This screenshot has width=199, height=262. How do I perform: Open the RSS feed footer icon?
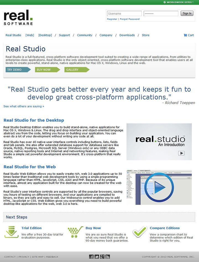pos(108,257)
